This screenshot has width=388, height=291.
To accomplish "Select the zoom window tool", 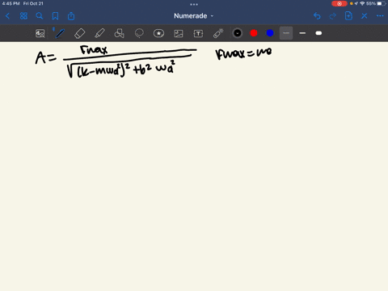I will pyautogui.click(x=40, y=33).
